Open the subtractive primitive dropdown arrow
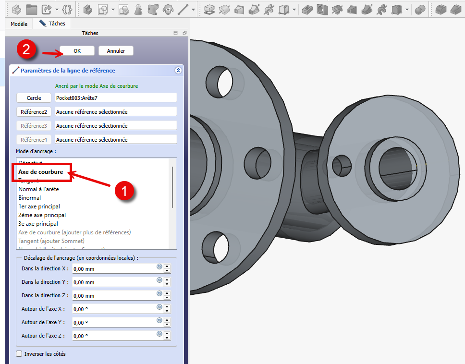 point(407,10)
